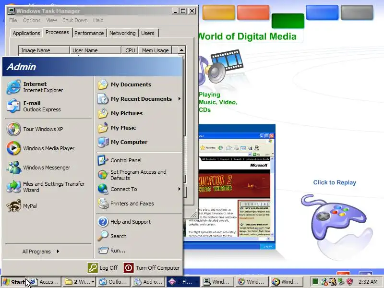Switch to the 'Acces...' taskbar button
Screen dimensions: 384x288
pyautogui.click(x=45, y=282)
